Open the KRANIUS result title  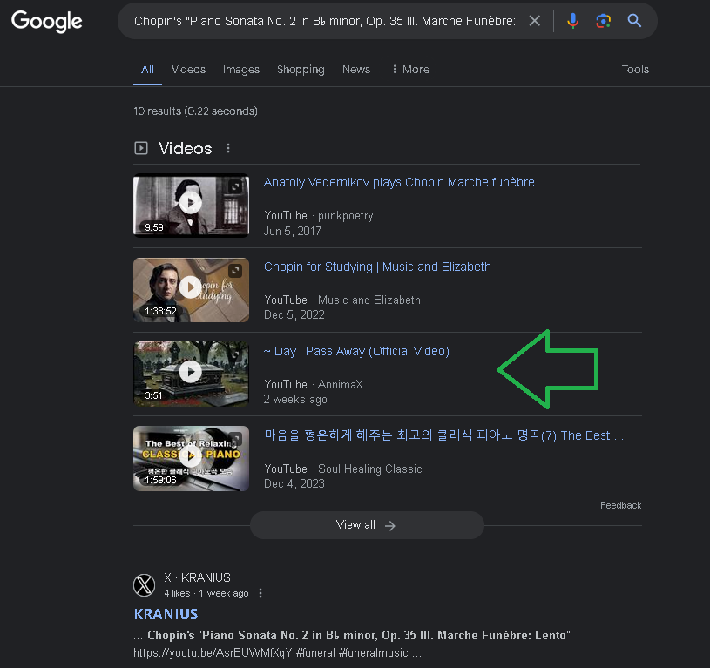pyautogui.click(x=166, y=614)
